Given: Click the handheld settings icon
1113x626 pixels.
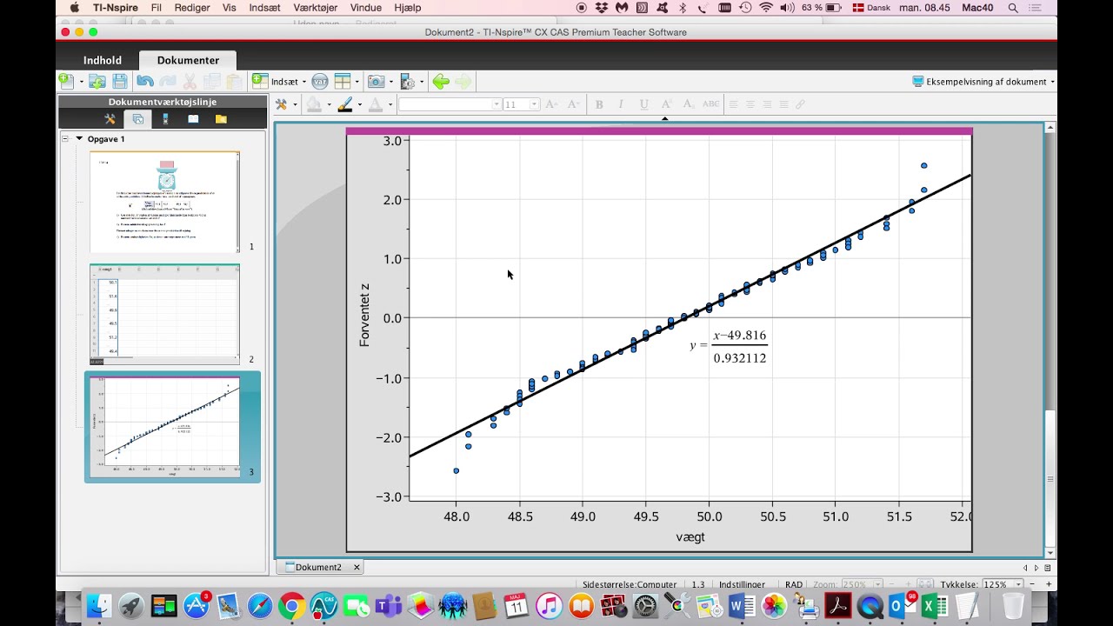Looking at the screenshot, I should (408, 81).
